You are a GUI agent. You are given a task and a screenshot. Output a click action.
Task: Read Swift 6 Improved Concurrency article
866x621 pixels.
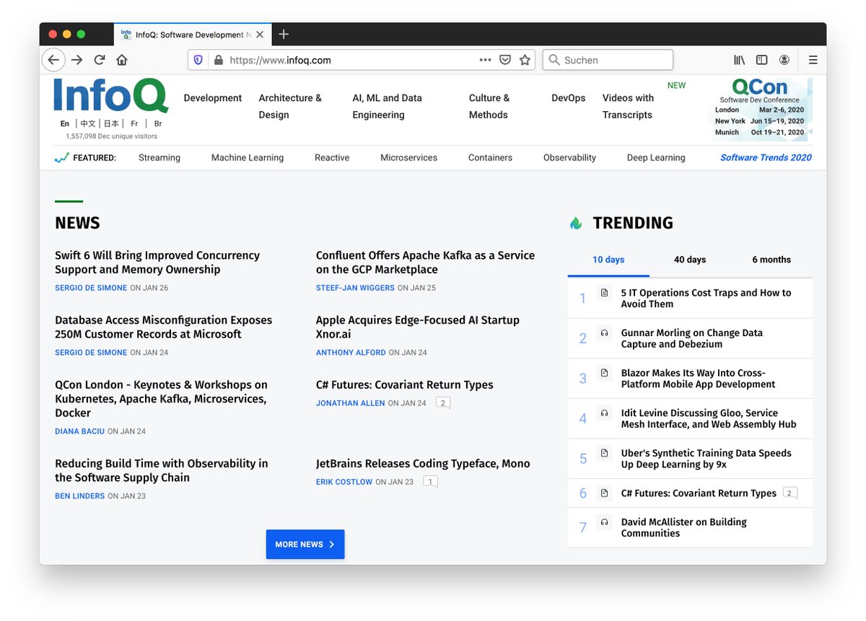[157, 263]
